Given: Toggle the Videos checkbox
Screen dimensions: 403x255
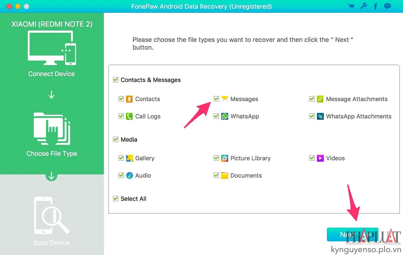Looking at the screenshot, I should pos(312,158).
